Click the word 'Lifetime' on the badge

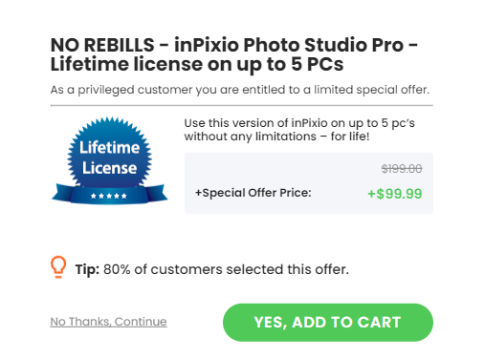109,148
